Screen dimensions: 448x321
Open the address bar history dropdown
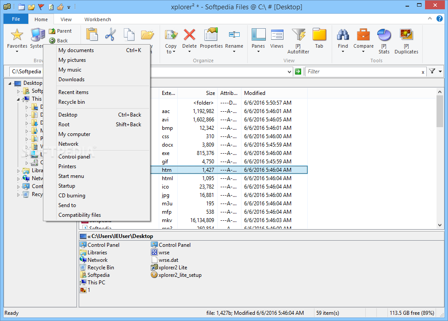[x=289, y=72]
